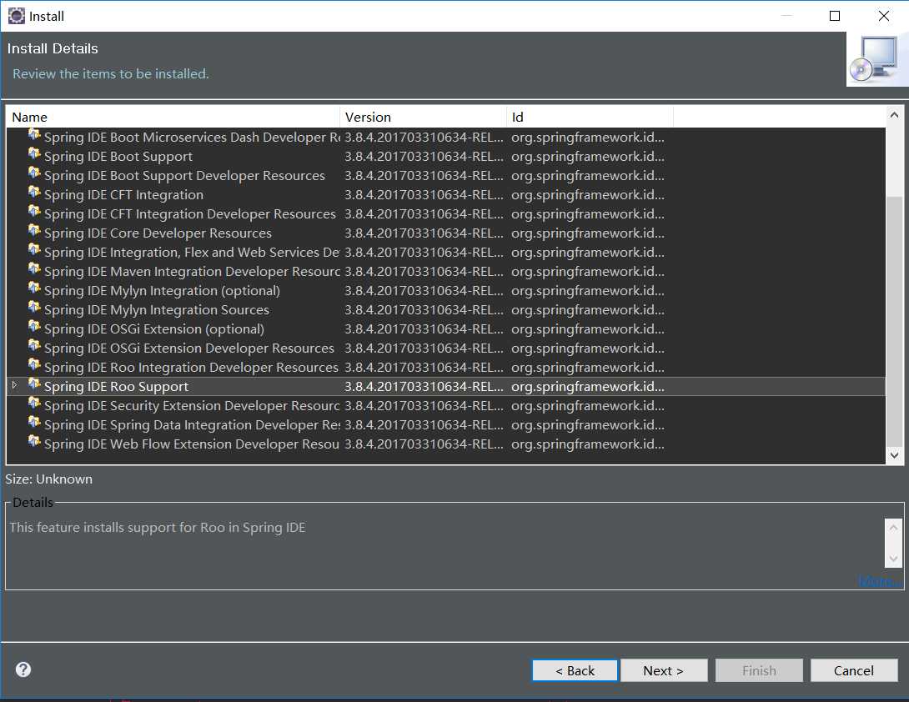Screen dimensions: 909x702
Task: Sort list by Name column header
Action: pos(173,117)
